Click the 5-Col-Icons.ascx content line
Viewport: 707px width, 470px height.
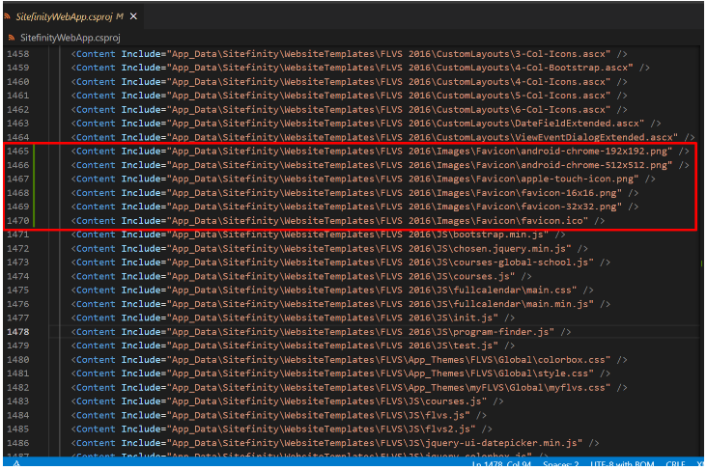click(x=349, y=96)
